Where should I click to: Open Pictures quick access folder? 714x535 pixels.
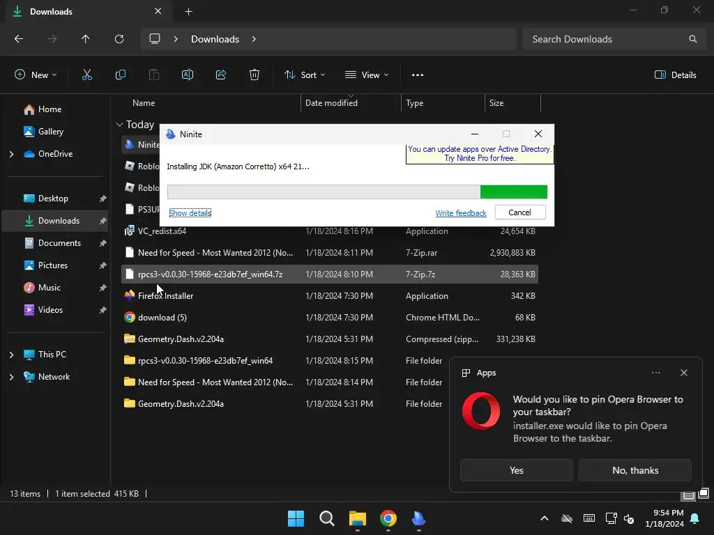click(x=53, y=265)
